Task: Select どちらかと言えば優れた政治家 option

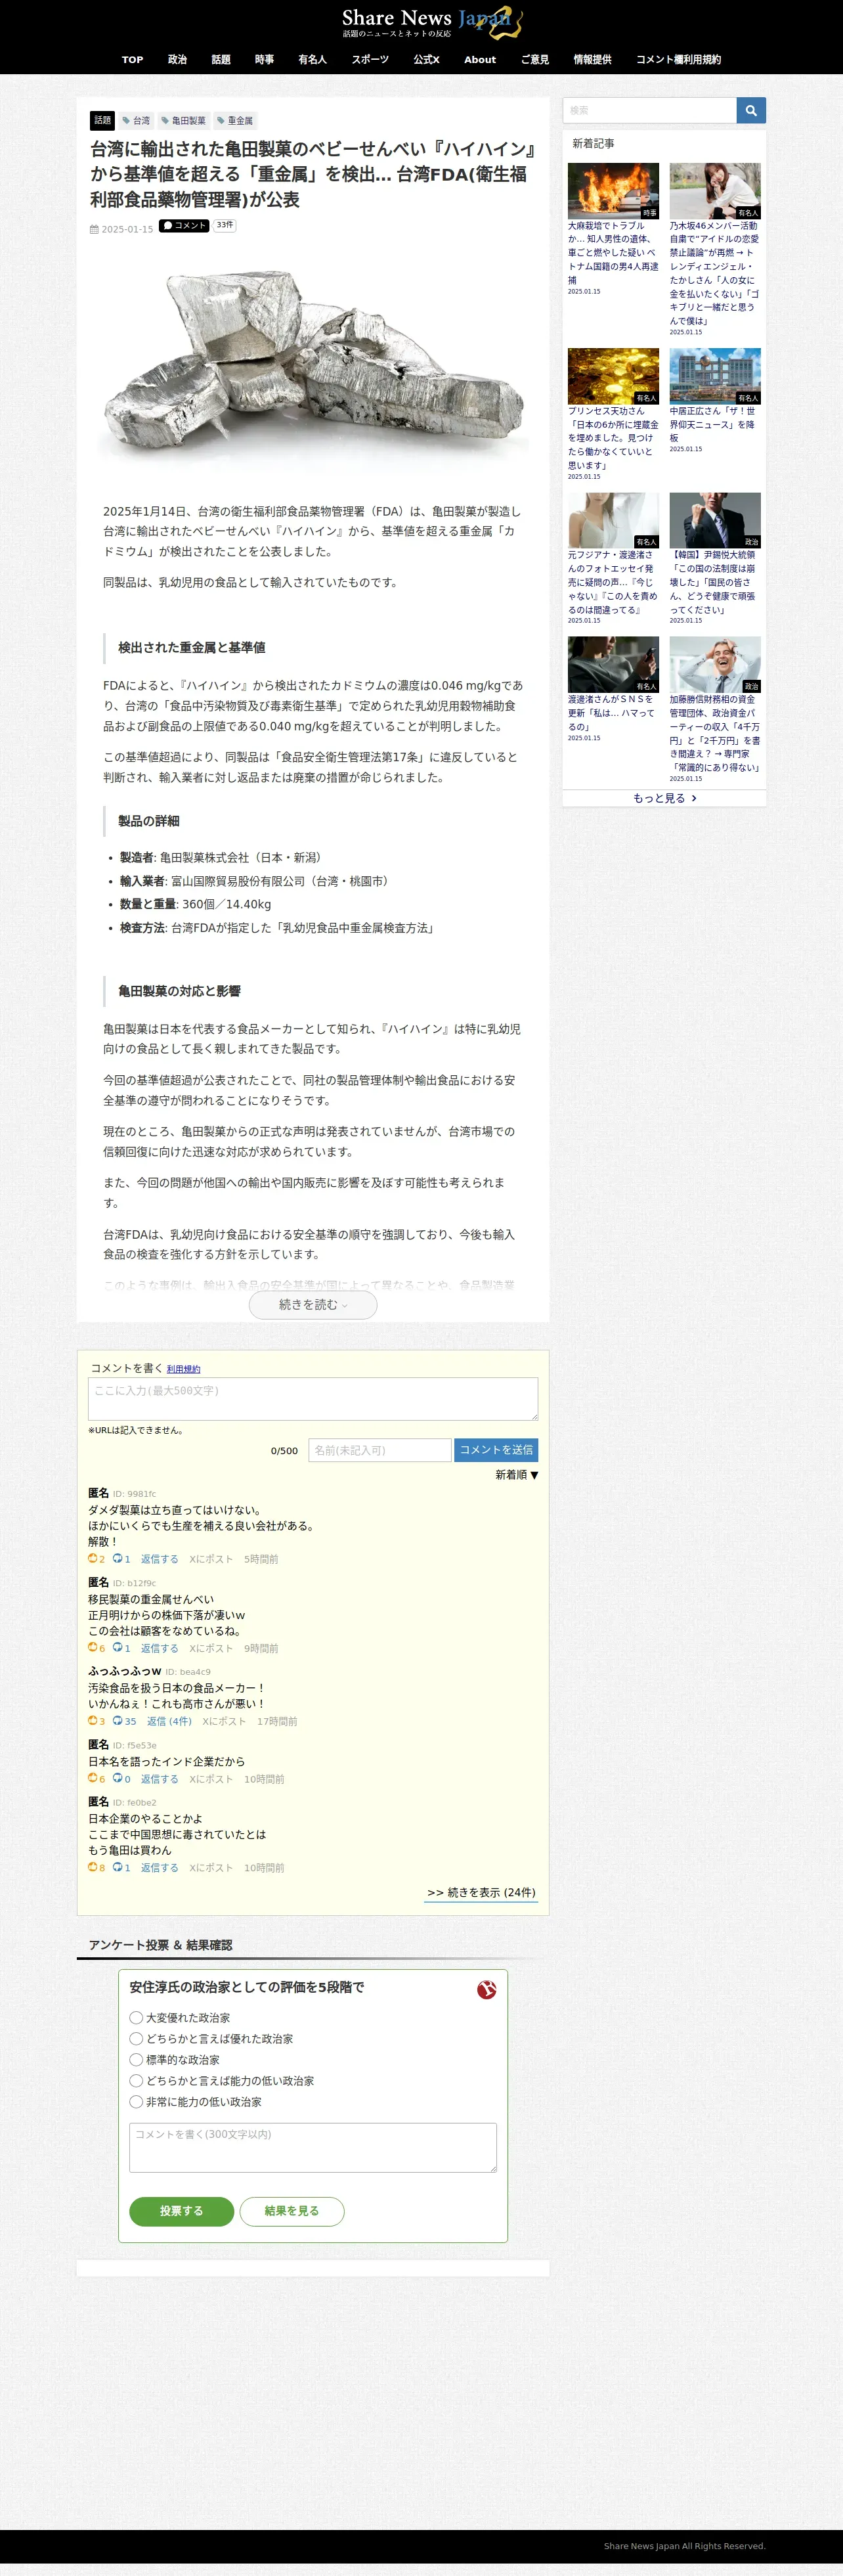Action: coord(136,2038)
